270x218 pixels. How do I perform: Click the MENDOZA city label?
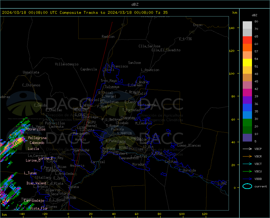pyautogui.click(x=80, y=110)
